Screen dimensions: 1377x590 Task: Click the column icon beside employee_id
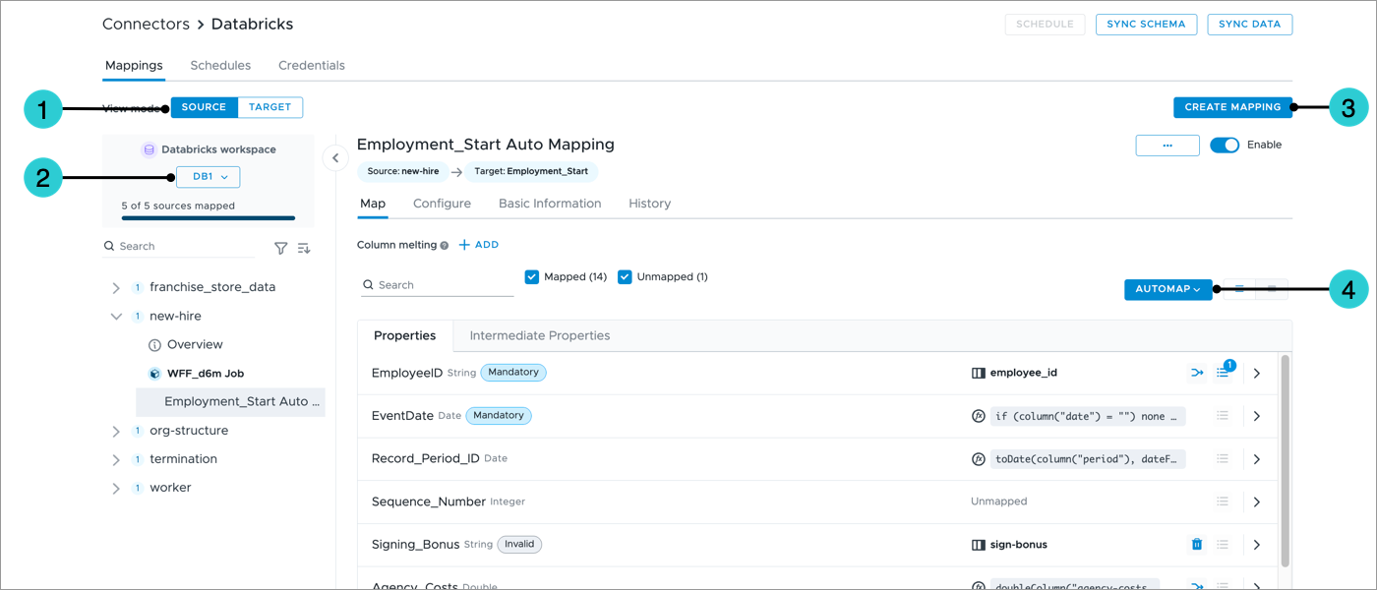(x=979, y=374)
